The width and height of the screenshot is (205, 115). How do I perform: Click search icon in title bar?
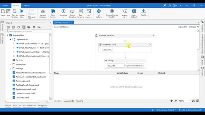click(x=165, y=5)
